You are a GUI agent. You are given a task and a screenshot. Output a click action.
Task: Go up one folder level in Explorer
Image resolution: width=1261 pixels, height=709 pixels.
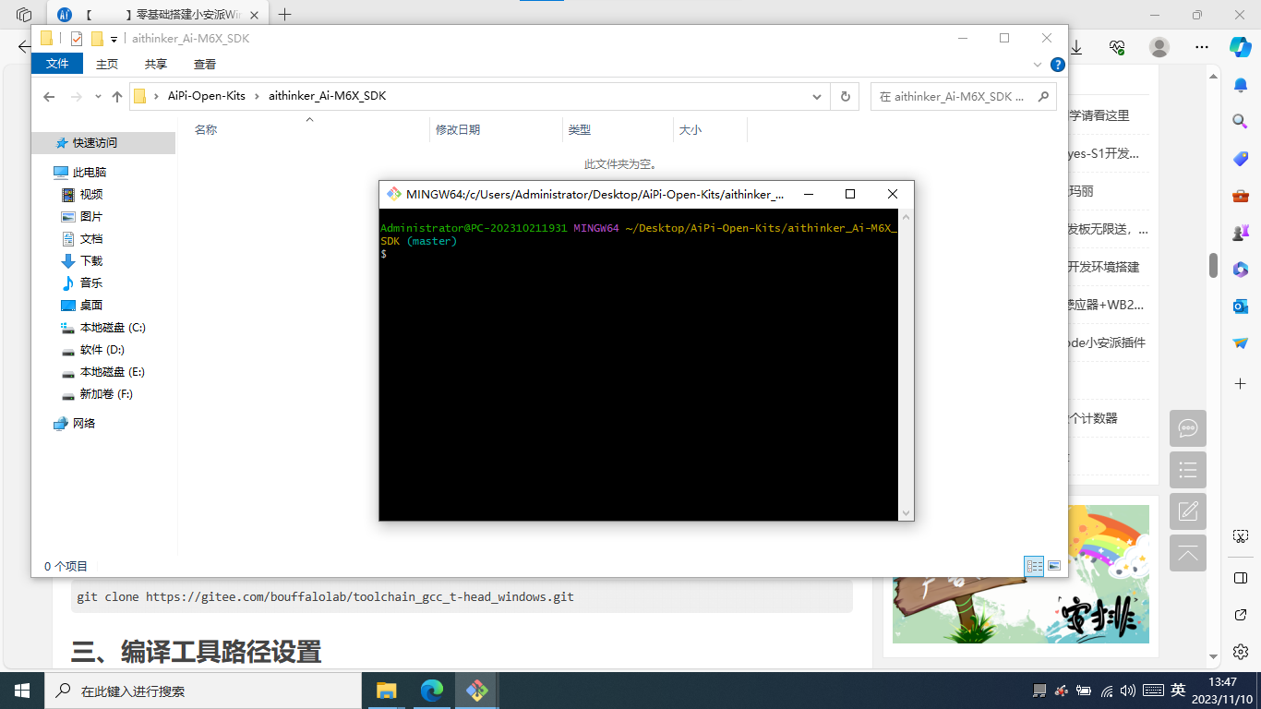click(x=117, y=96)
